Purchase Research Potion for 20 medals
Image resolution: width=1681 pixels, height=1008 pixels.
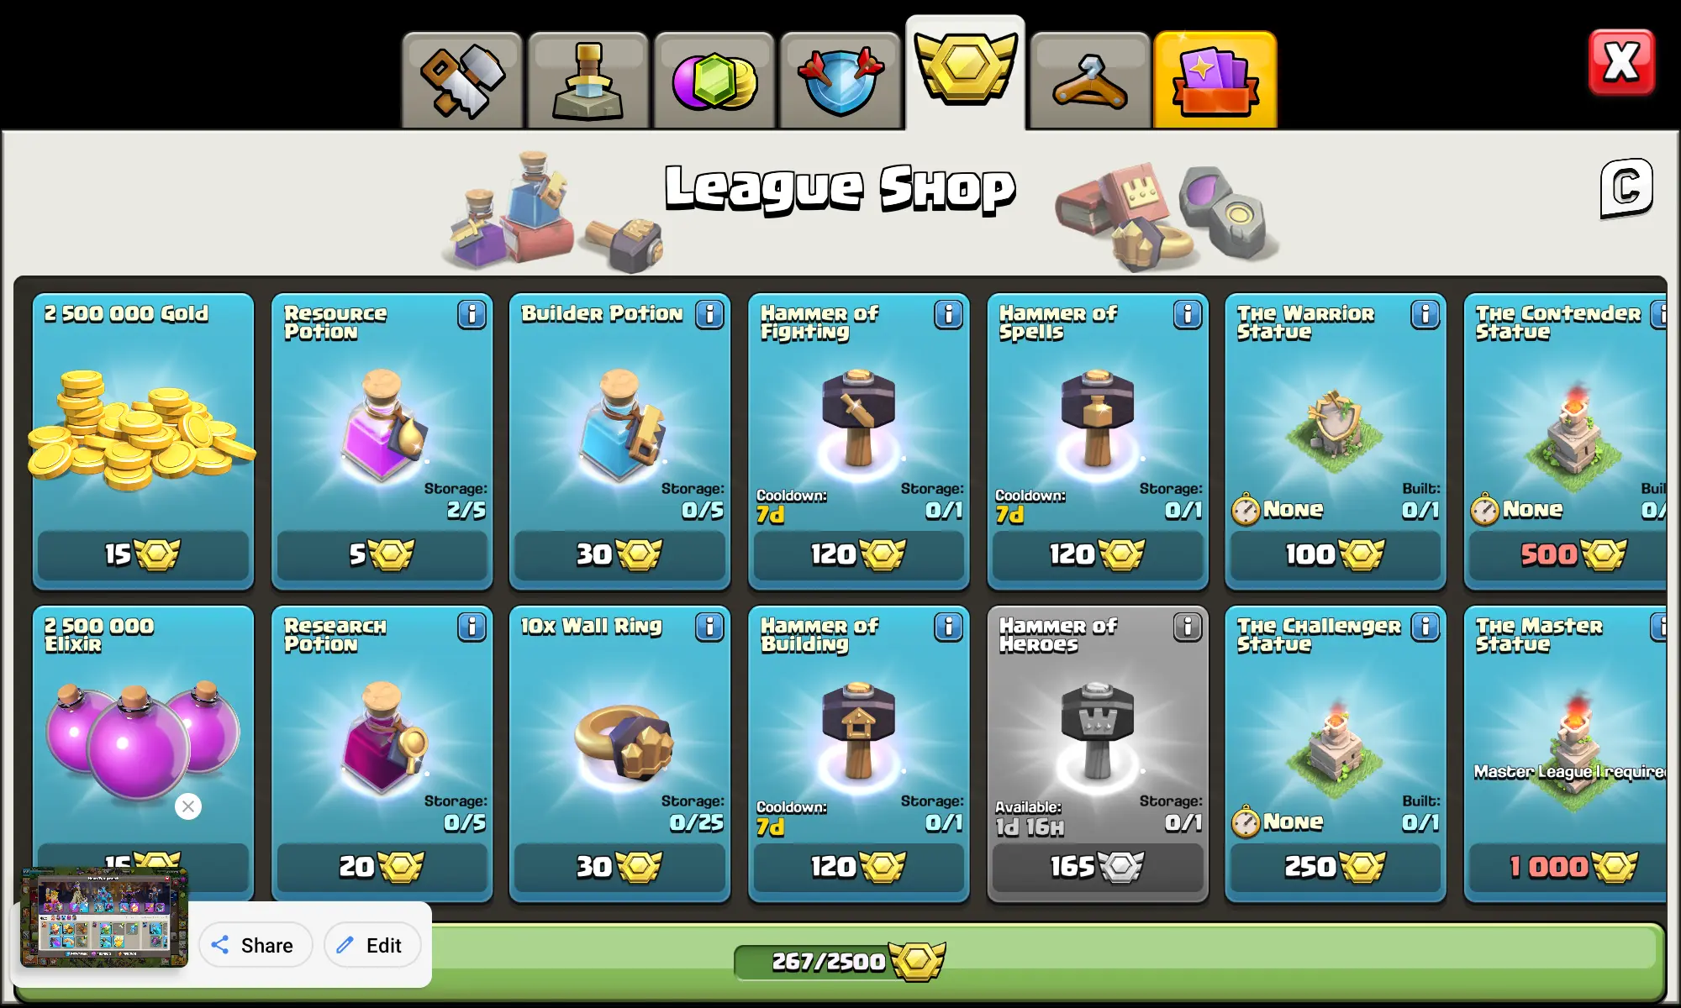382,867
